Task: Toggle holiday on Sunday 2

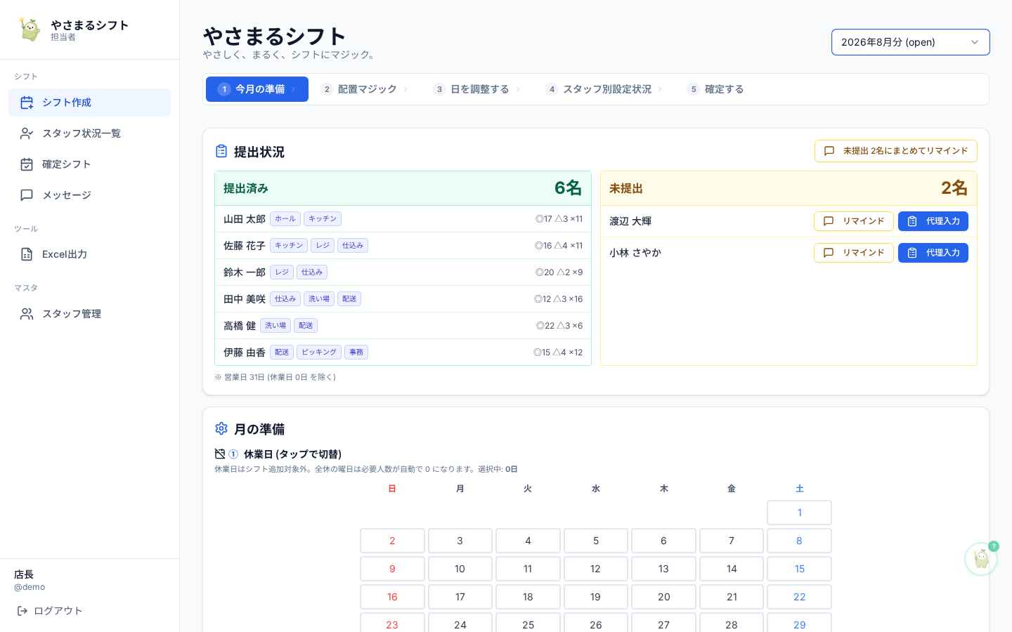Action: (x=392, y=541)
